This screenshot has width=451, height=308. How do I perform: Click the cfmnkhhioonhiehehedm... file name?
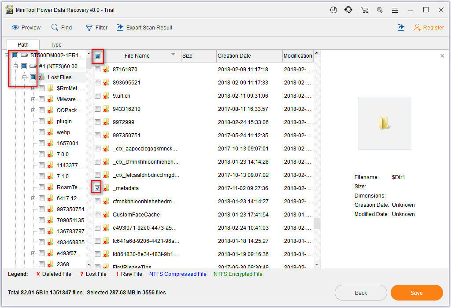click(144, 202)
